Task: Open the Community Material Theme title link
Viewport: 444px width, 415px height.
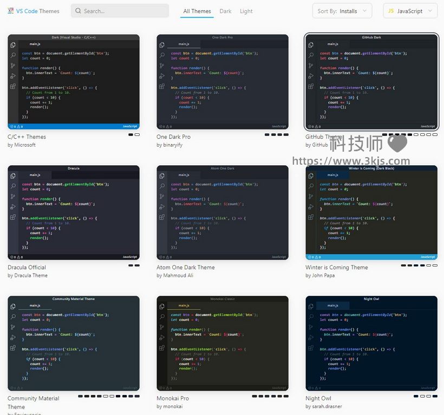Action: 34,403
